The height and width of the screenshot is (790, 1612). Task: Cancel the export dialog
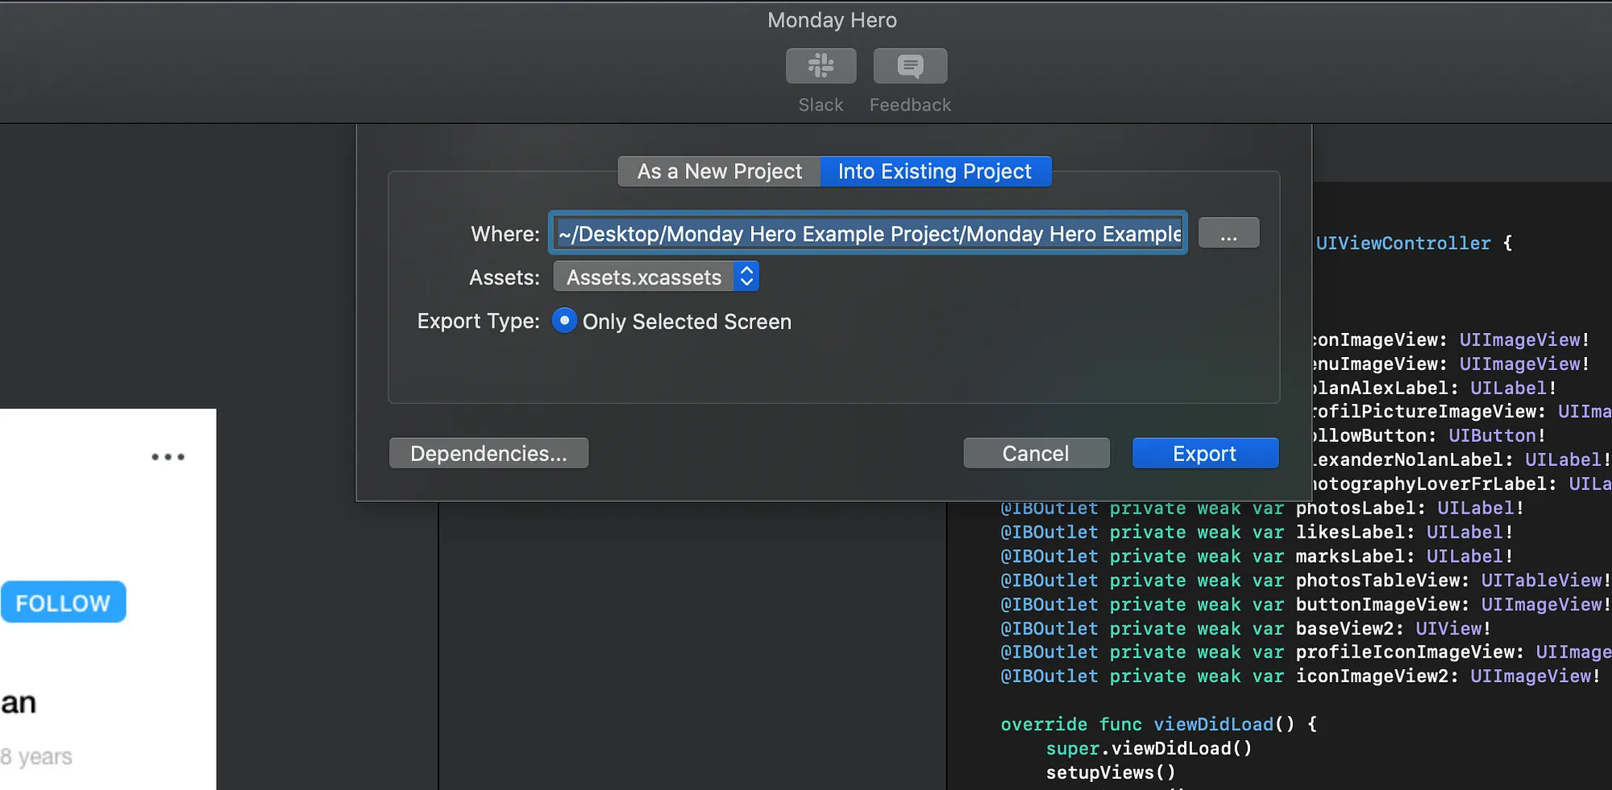pyautogui.click(x=1037, y=454)
